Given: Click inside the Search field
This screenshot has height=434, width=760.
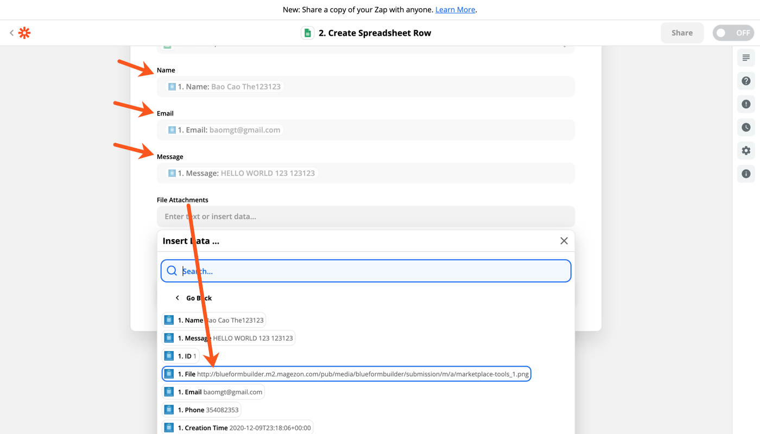Looking at the screenshot, I should 366,271.
